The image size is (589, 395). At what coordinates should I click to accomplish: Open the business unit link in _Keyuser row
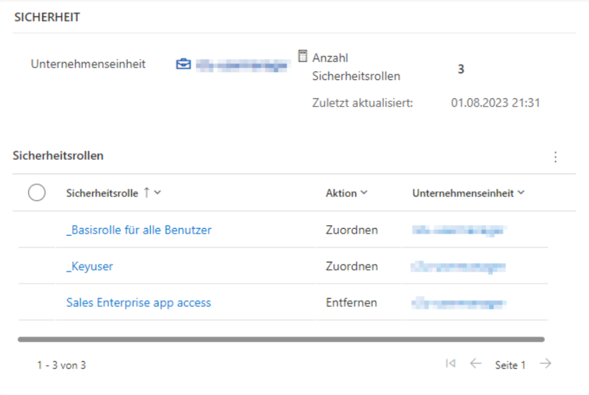[459, 267]
